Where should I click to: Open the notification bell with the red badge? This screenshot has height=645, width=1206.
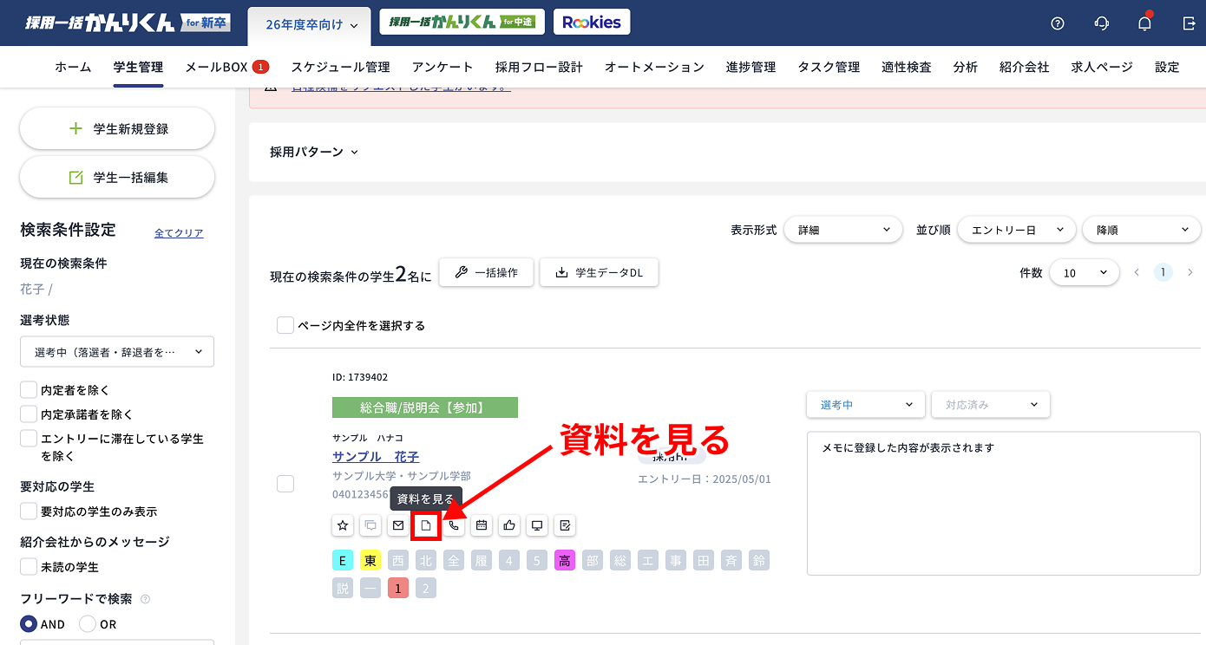[1144, 23]
